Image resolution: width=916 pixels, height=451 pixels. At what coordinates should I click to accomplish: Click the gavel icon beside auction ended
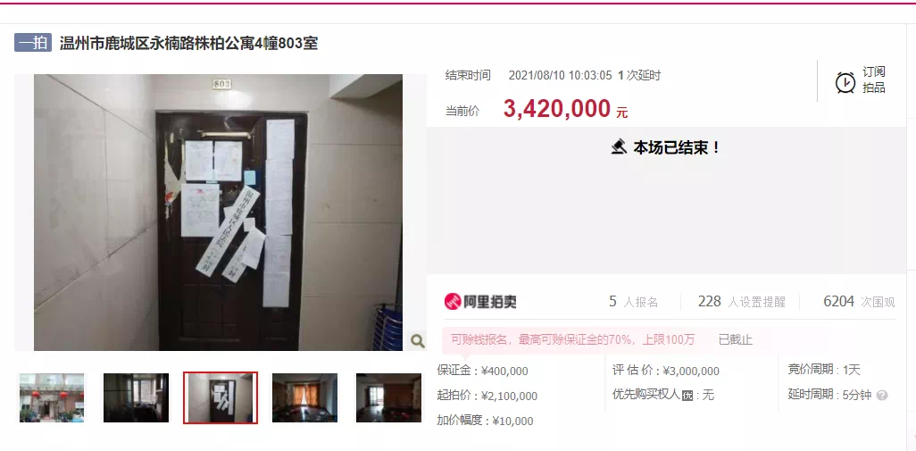pyautogui.click(x=619, y=146)
